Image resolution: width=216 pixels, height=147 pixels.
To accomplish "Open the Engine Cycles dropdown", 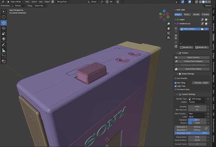I will click(x=197, y=102).
